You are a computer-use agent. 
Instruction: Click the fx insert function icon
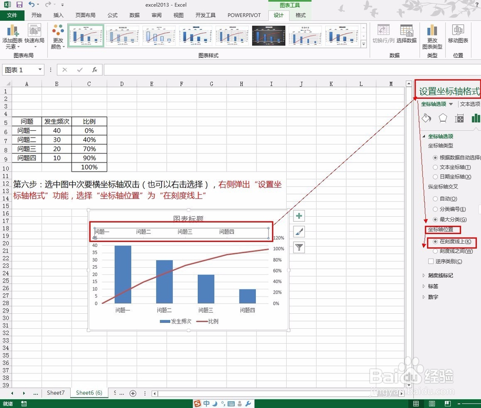click(94, 70)
